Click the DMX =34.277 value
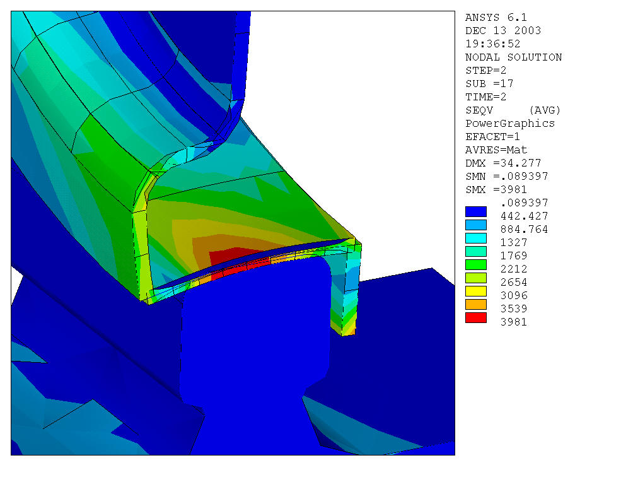621x494 pixels. coord(503,163)
